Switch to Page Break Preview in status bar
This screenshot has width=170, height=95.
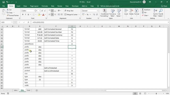point(145,93)
